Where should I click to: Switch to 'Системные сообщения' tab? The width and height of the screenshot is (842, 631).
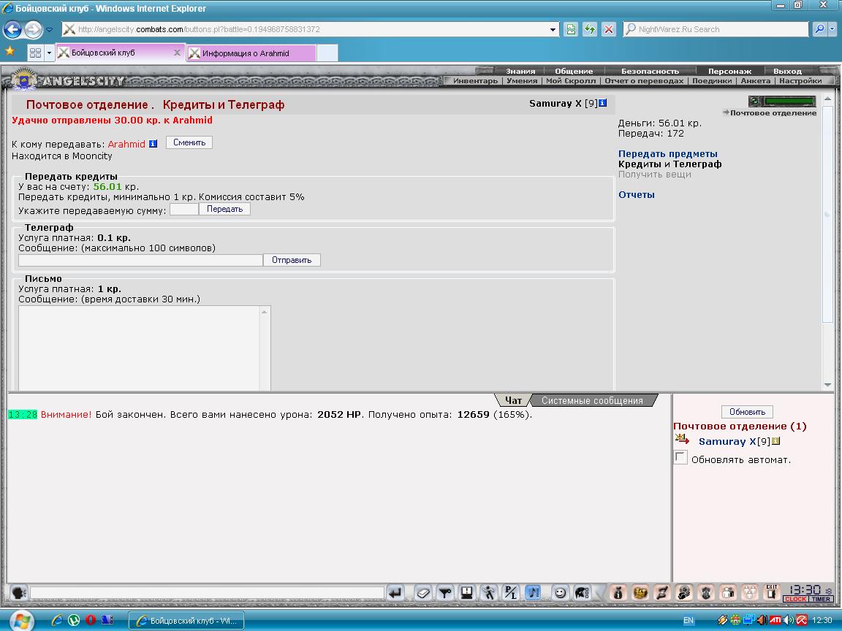tap(592, 400)
